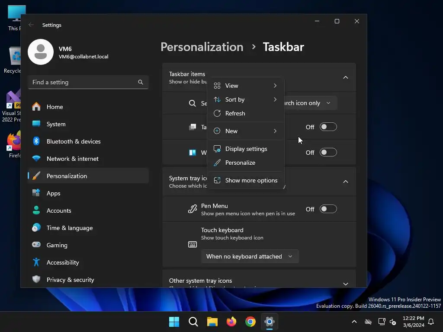
Task: Click the Widgets icon in settings row
Action: click(193, 153)
